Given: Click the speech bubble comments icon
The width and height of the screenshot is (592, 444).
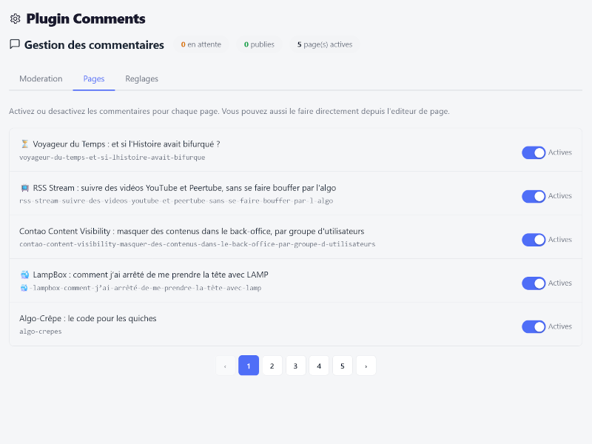Looking at the screenshot, I should tap(15, 44).
